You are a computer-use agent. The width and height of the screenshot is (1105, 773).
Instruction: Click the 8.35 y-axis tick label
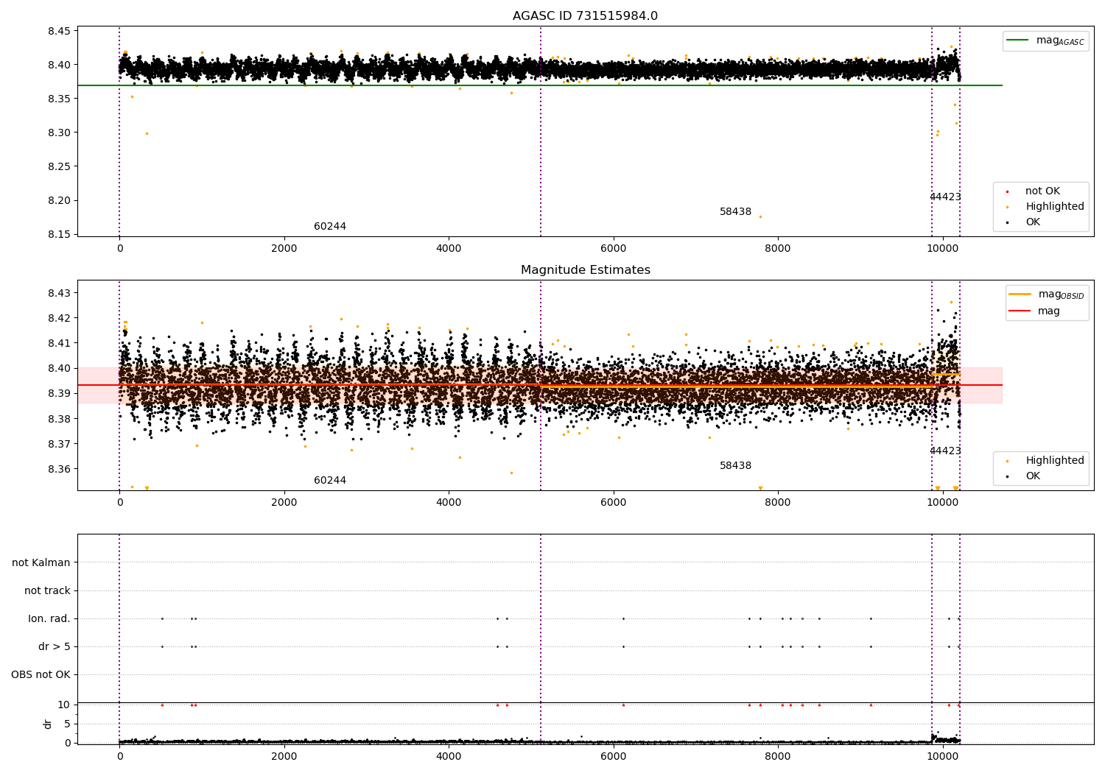(x=59, y=99)
